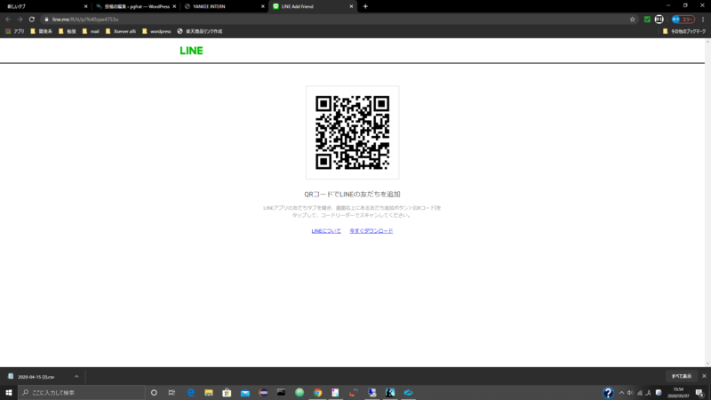
Task: Click the green LINE logo
Action: [x=191, y=51]
